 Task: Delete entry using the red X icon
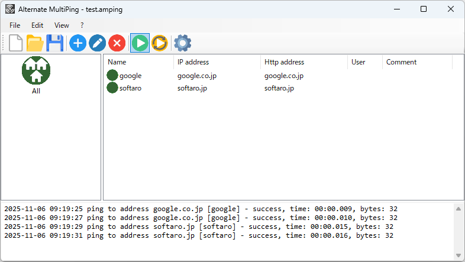pos(117,43)
